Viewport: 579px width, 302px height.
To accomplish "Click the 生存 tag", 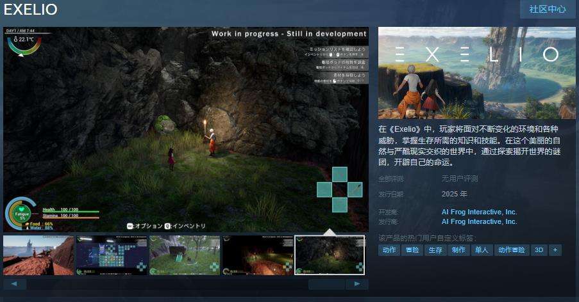I will pos(435,250).
